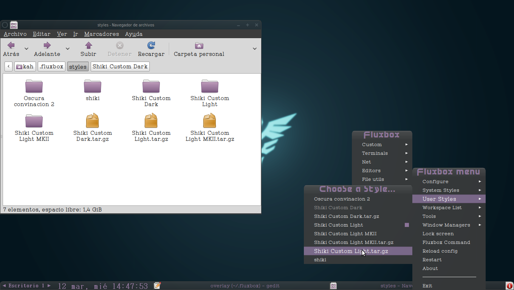514x290 pixels.
Task: Click the file browser window menu icon in titlebar
Action: pos(14,25)
